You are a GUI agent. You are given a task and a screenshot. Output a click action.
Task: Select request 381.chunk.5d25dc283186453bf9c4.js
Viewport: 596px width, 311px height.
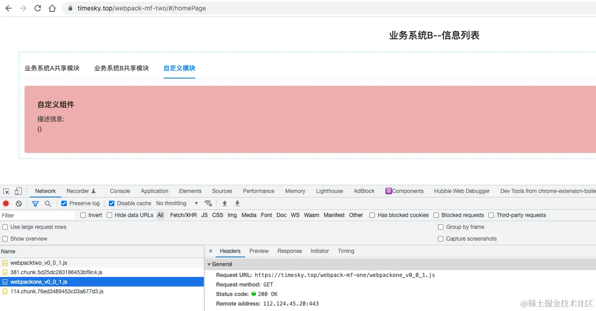tap(102, 272)
